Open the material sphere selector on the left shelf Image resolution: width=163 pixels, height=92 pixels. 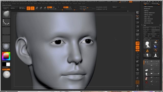(x=6, y=47)
